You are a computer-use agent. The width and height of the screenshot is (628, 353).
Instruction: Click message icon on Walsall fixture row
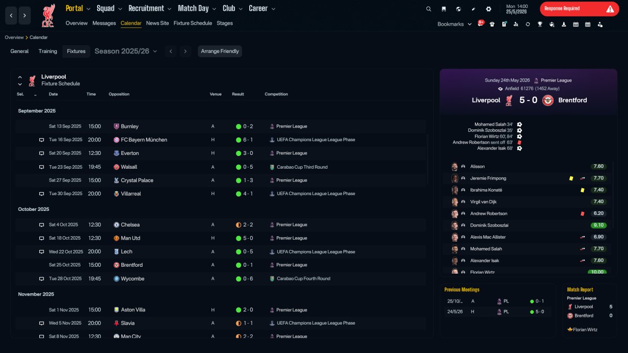click(x=42, y=167)
